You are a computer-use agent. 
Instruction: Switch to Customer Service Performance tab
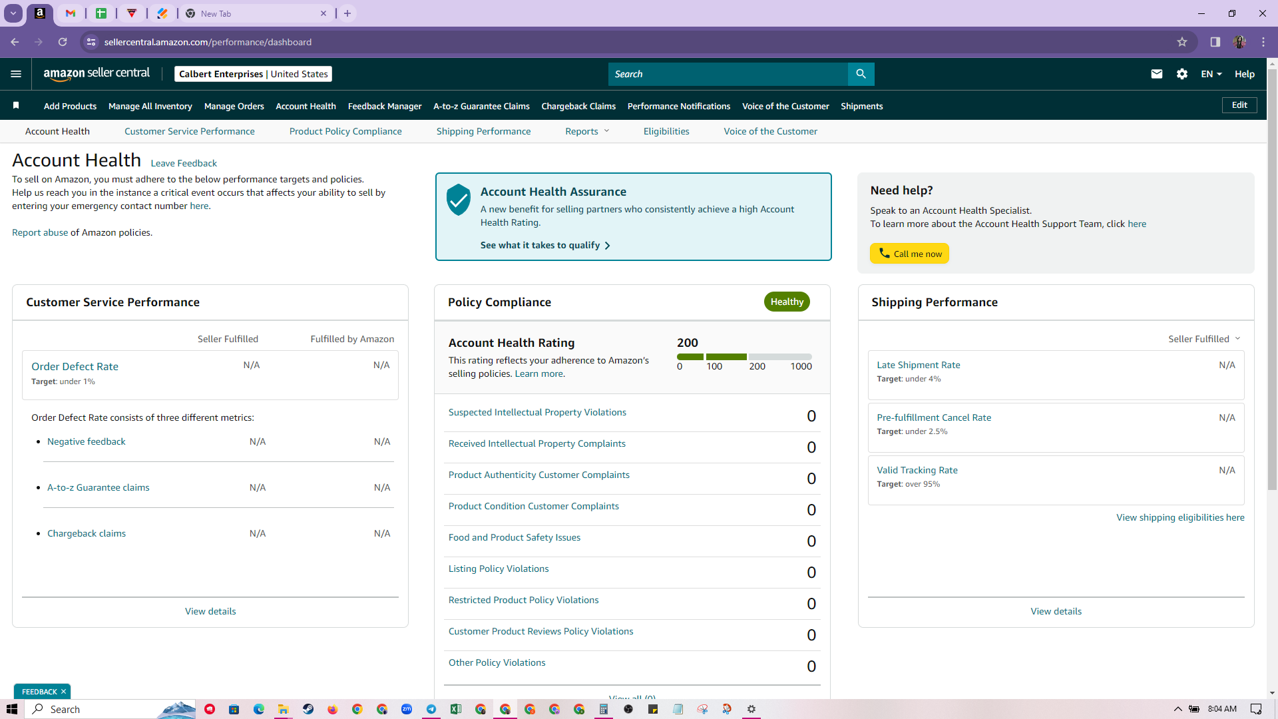coord(190,131)
